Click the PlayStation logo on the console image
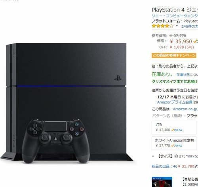Screen dimensions: 198x187 coord(118,78)
